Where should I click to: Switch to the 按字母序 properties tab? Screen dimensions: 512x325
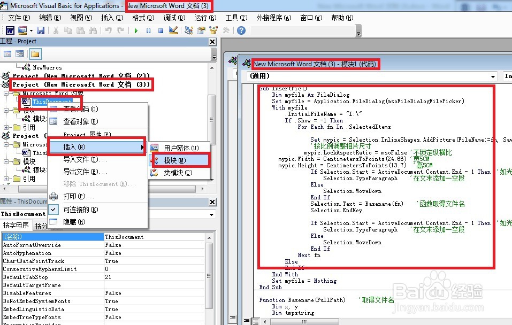pyautogui.click(x=16, y=225)
